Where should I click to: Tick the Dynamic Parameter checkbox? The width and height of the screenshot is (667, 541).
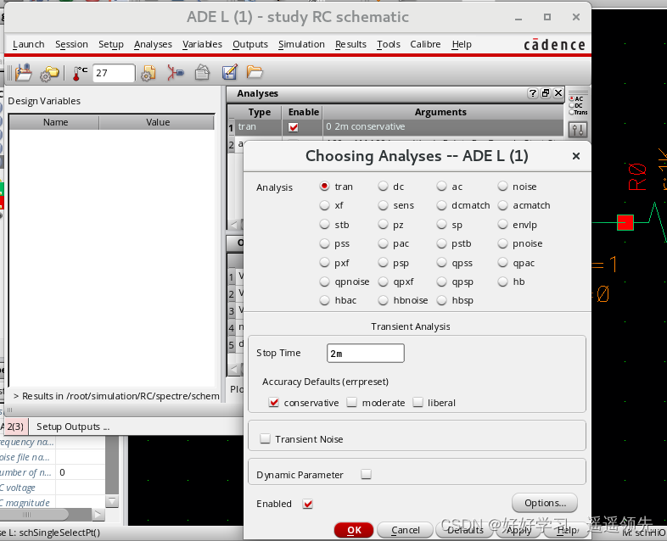pos(366,474)
